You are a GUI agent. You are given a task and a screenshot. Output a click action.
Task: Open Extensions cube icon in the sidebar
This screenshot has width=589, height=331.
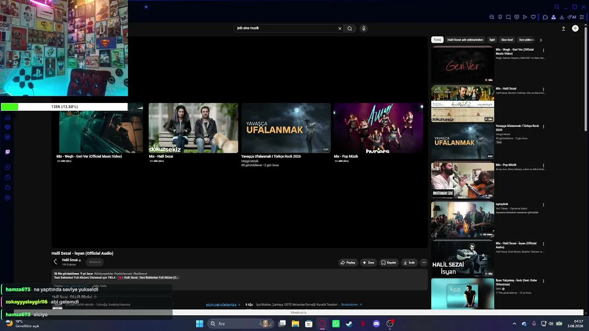click(x=7, y=188)
